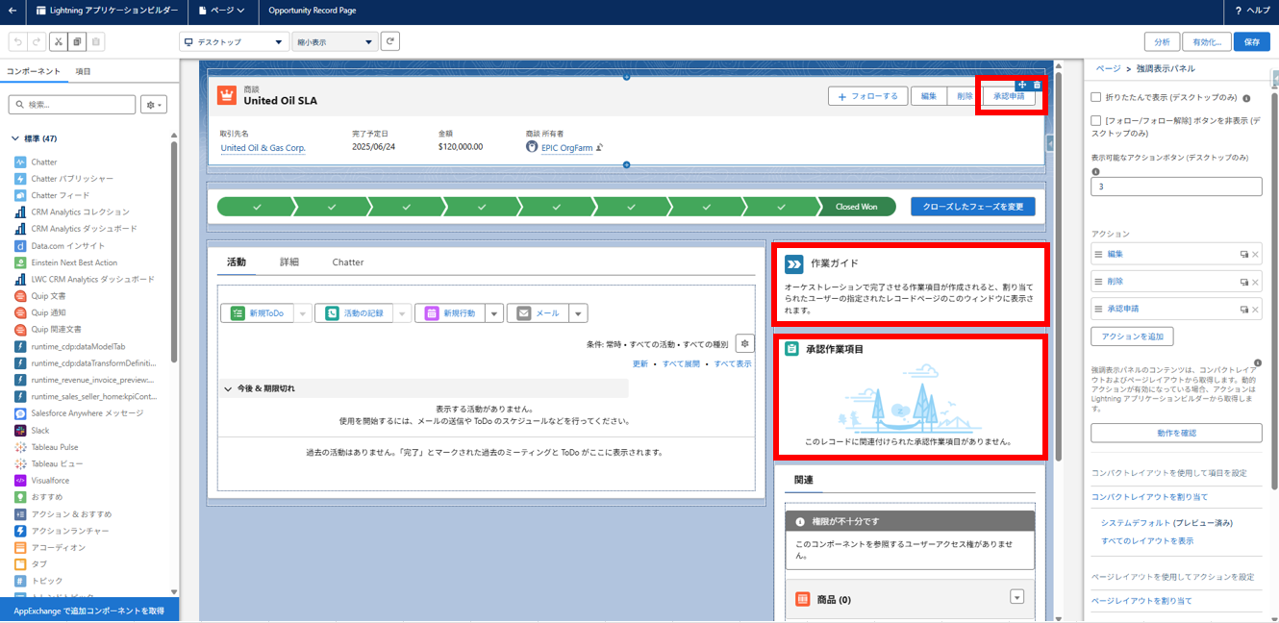
Task: Open the デスクトップ device dropdown
Action: 234,42
